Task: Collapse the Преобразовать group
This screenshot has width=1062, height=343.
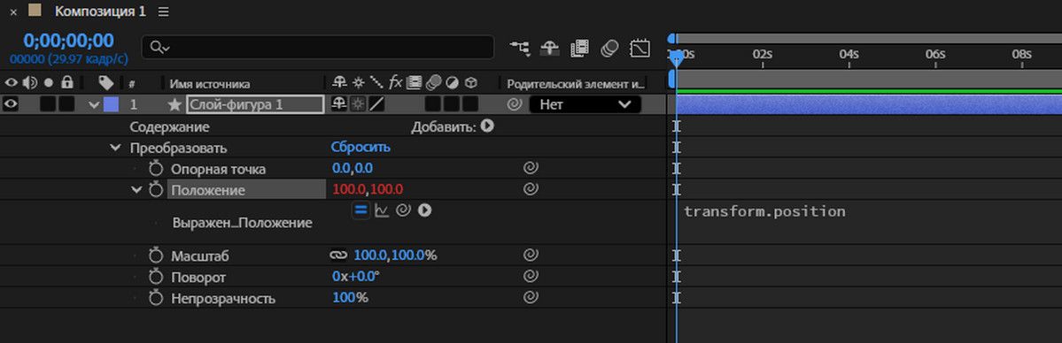Action: 115,148
